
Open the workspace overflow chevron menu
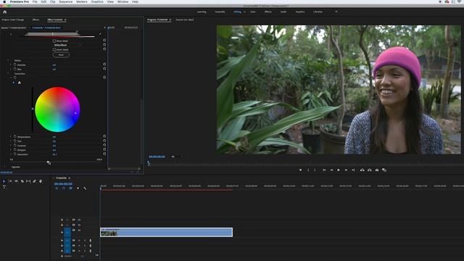click(x=336, y=12)
